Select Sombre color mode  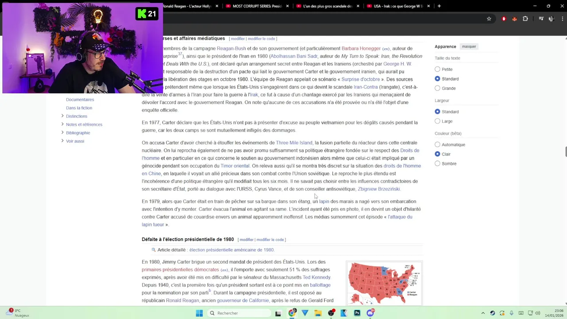tap(437, 163)
